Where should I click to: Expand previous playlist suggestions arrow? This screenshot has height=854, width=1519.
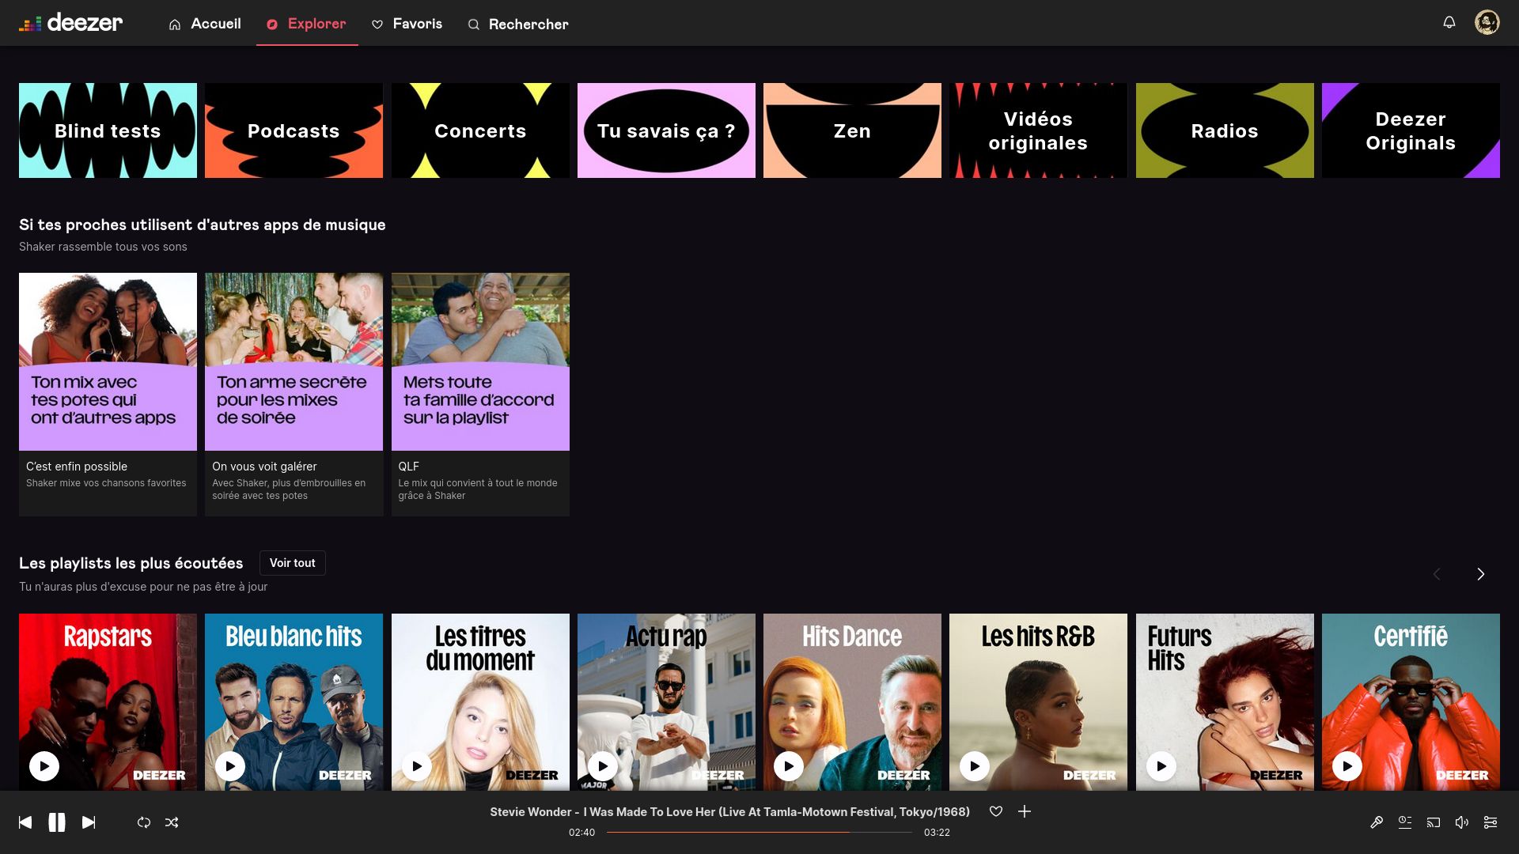tap(1438, 575)
